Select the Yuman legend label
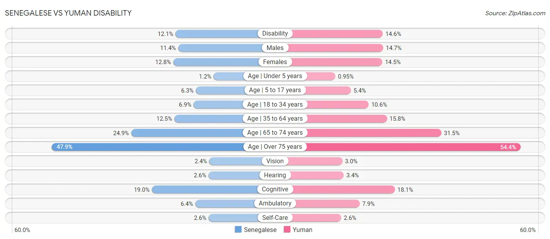 (302, 230)
